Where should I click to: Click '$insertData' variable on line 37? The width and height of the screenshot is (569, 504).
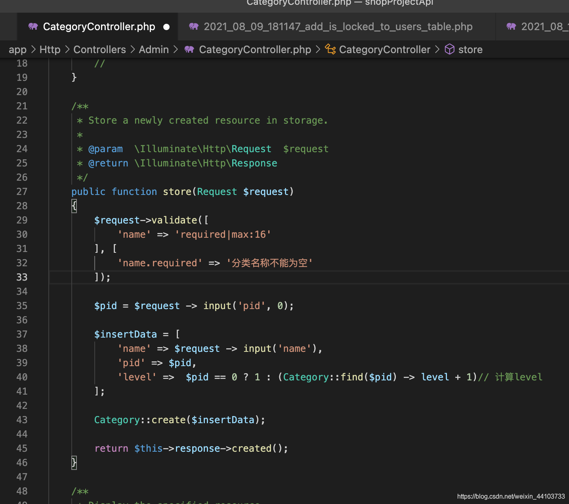(x=126, y=334)
